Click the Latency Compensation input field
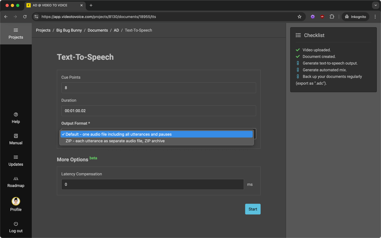 152,184
